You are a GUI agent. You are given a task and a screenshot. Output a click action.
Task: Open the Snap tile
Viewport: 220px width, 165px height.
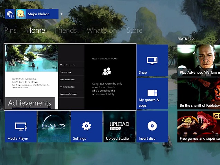[x=152, y=60]
